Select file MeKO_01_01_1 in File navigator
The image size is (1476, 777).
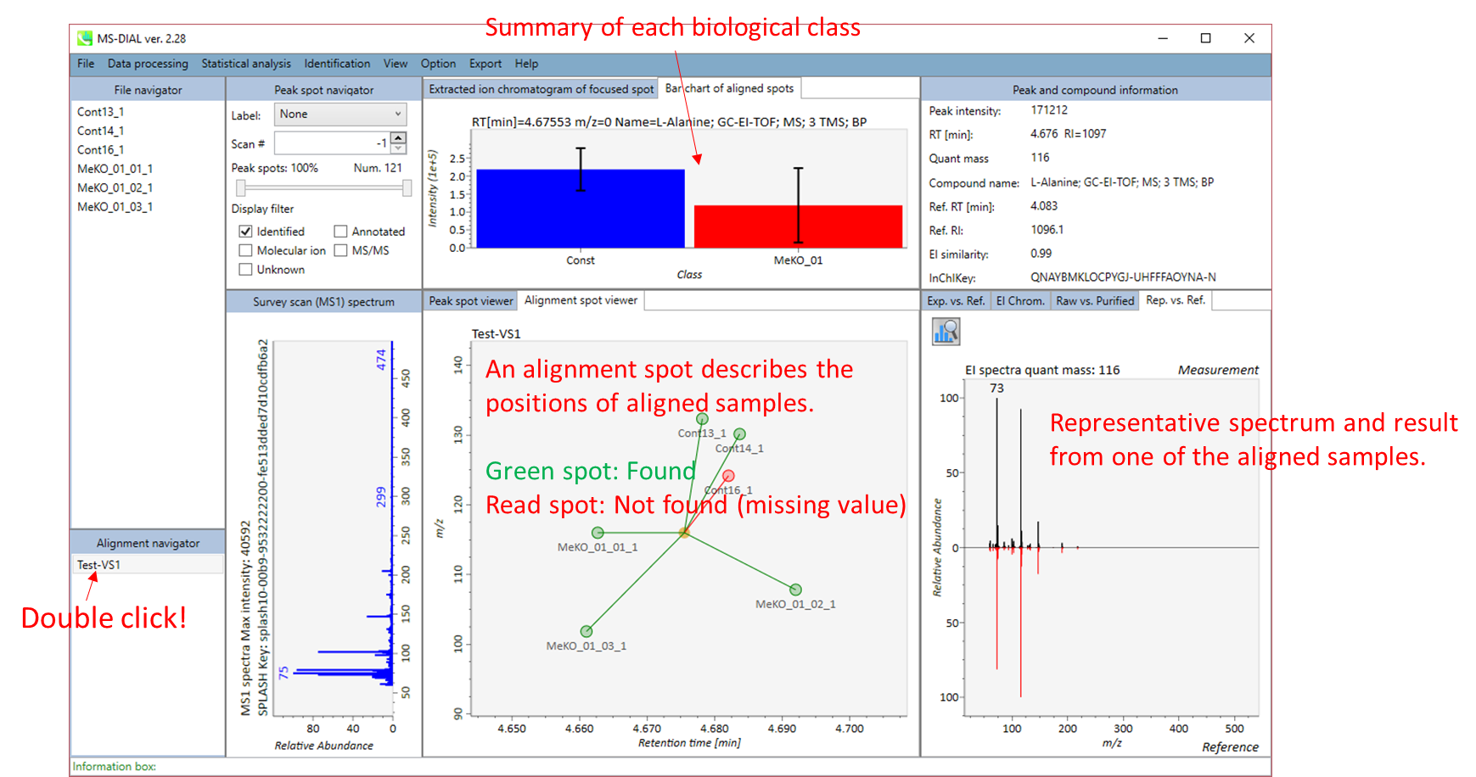click(x=115, y=169)
